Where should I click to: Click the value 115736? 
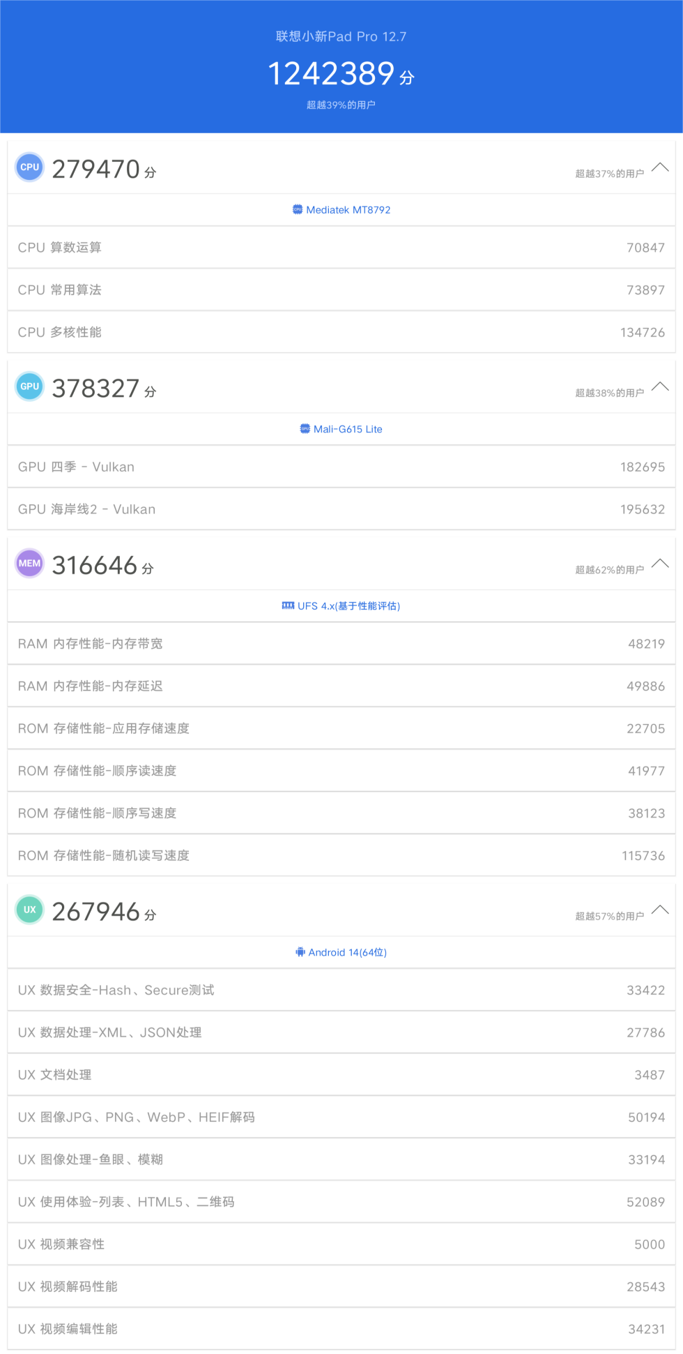(x=643, y=856)
